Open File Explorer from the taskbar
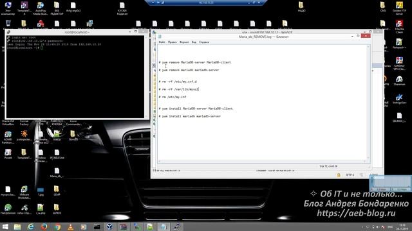This screenshot has height=231, width=412. tap(17, 227)
